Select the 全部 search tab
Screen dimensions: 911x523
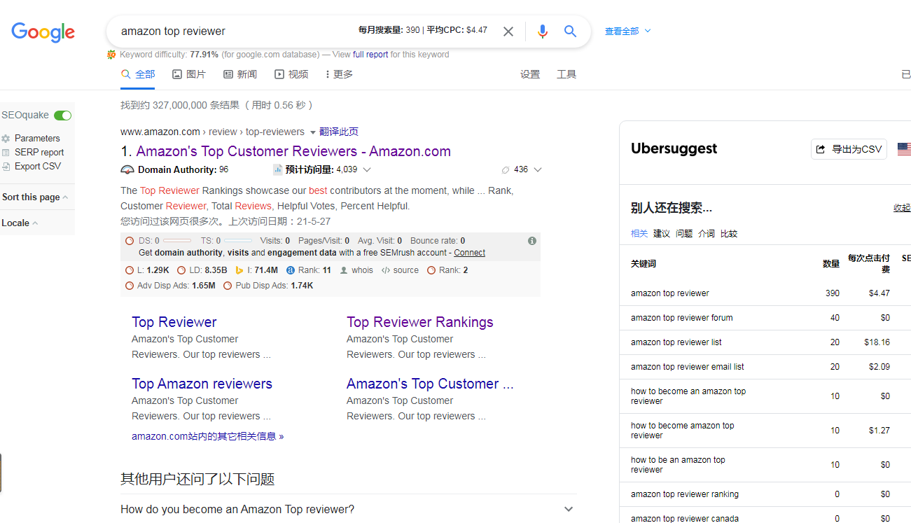click(138, 74)
